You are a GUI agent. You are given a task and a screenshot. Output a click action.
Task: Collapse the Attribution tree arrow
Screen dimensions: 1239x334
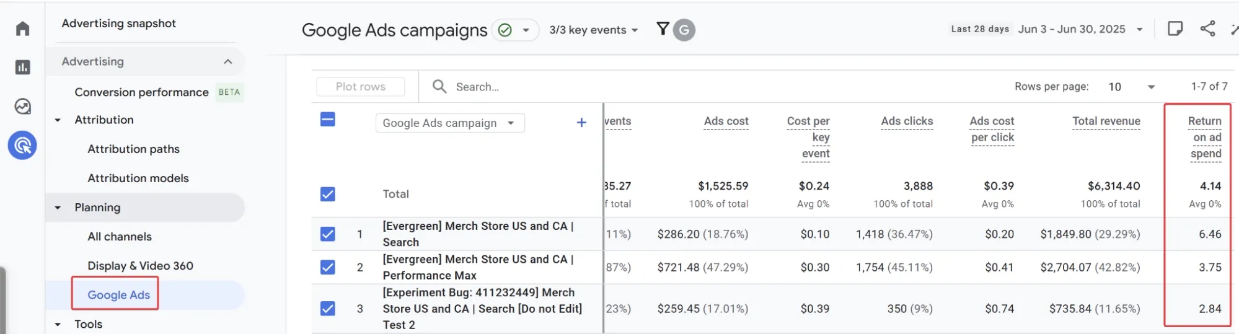point(58,120)
